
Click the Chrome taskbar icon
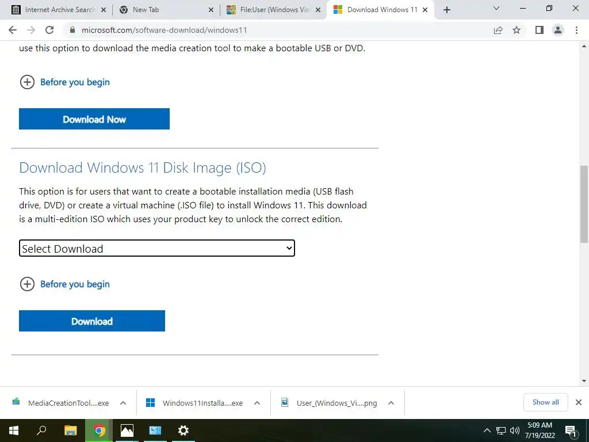99,430
